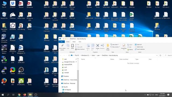Image resolution: width=172 pixels, height=97 pixels.
Task: Click History in the Open group
Action: (130, 50)
